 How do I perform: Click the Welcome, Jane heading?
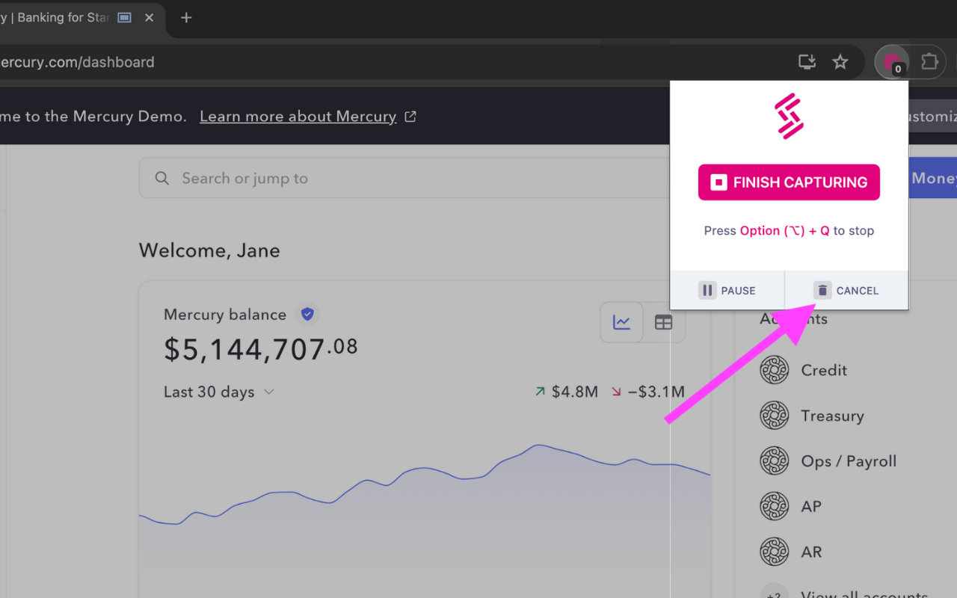pyautogui.click(x=209, y=250)
